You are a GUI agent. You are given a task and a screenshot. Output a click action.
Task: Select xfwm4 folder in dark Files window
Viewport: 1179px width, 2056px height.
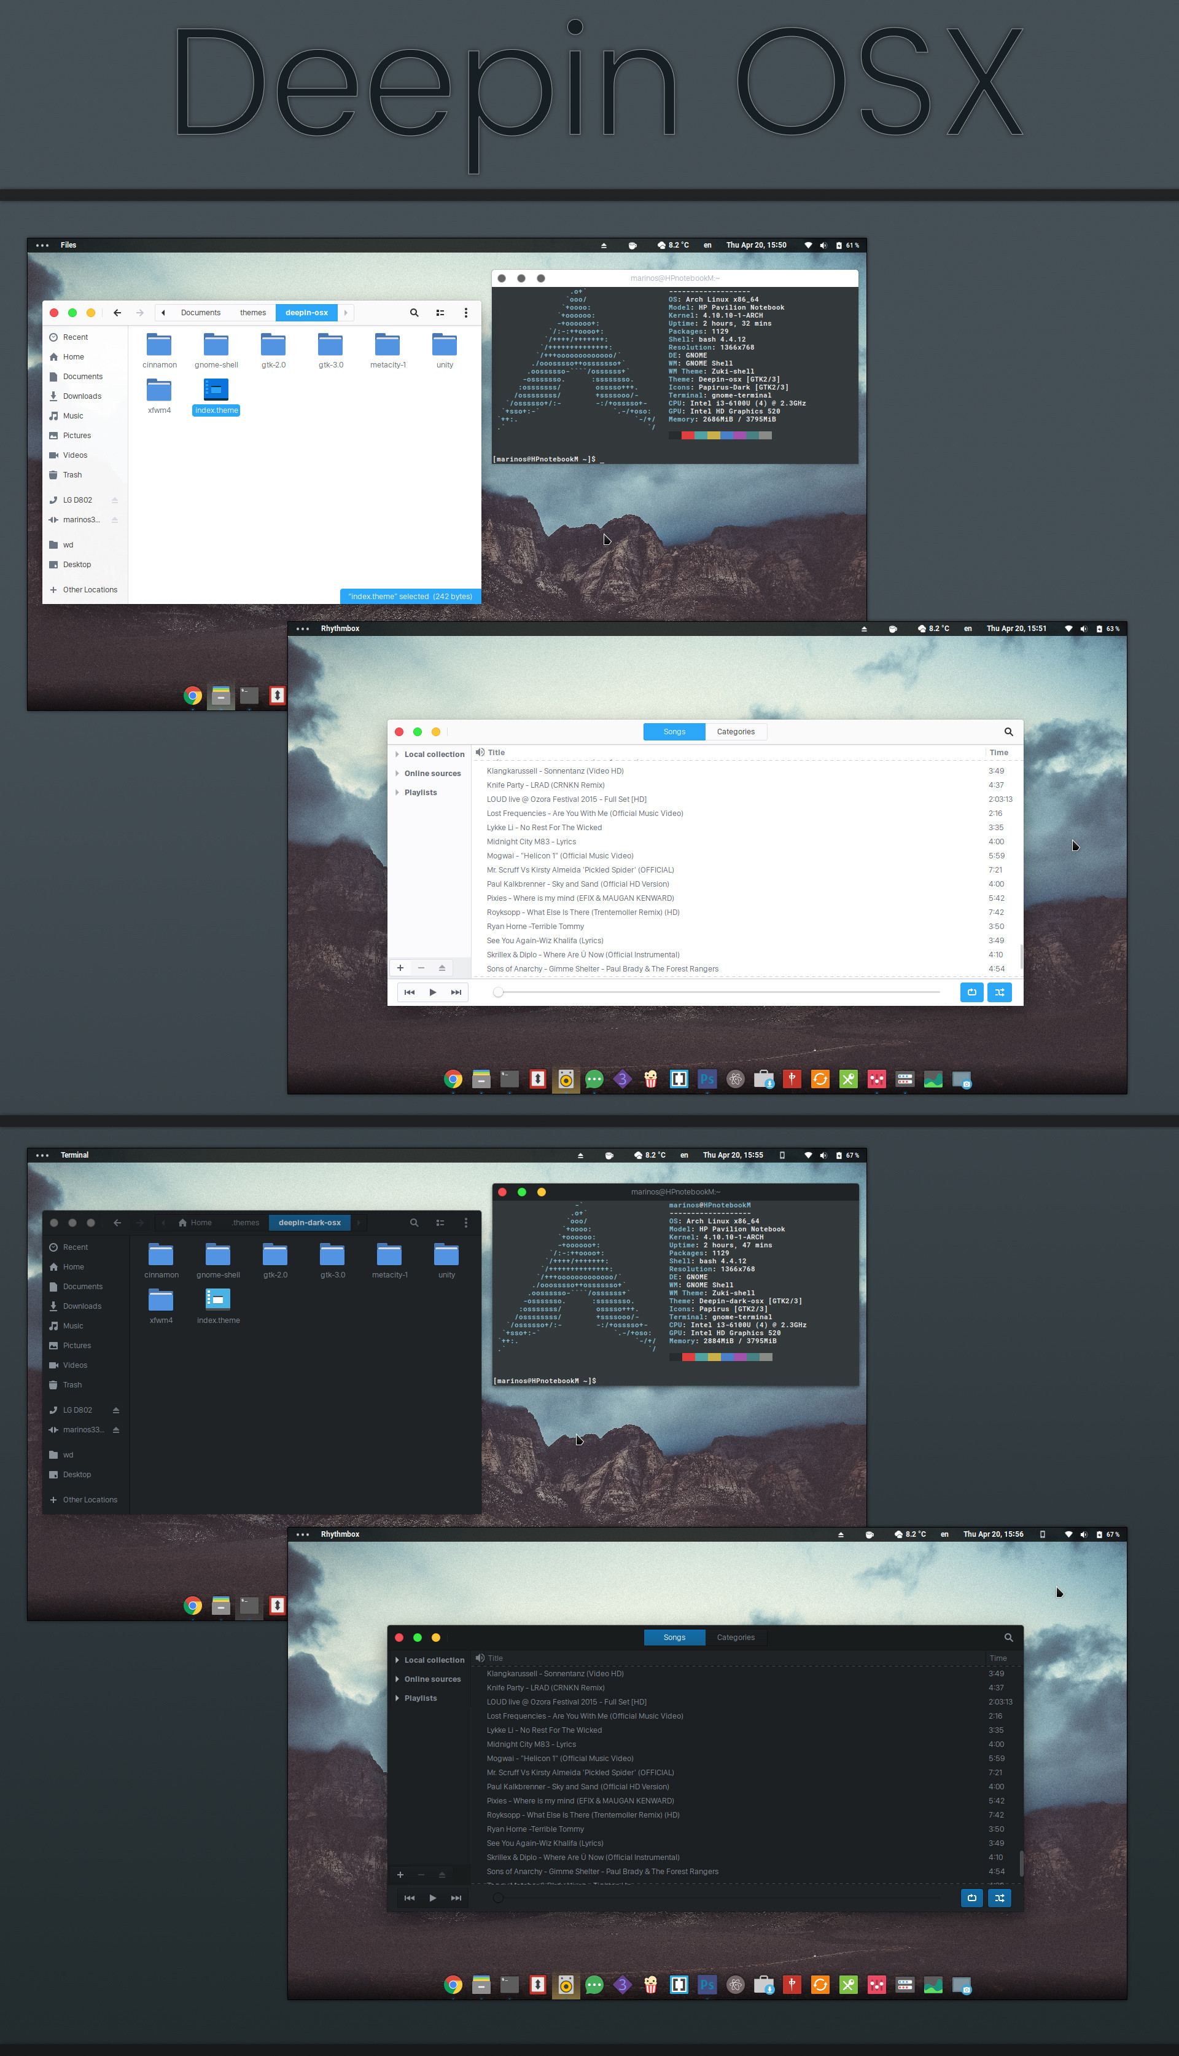point(161,1307)
